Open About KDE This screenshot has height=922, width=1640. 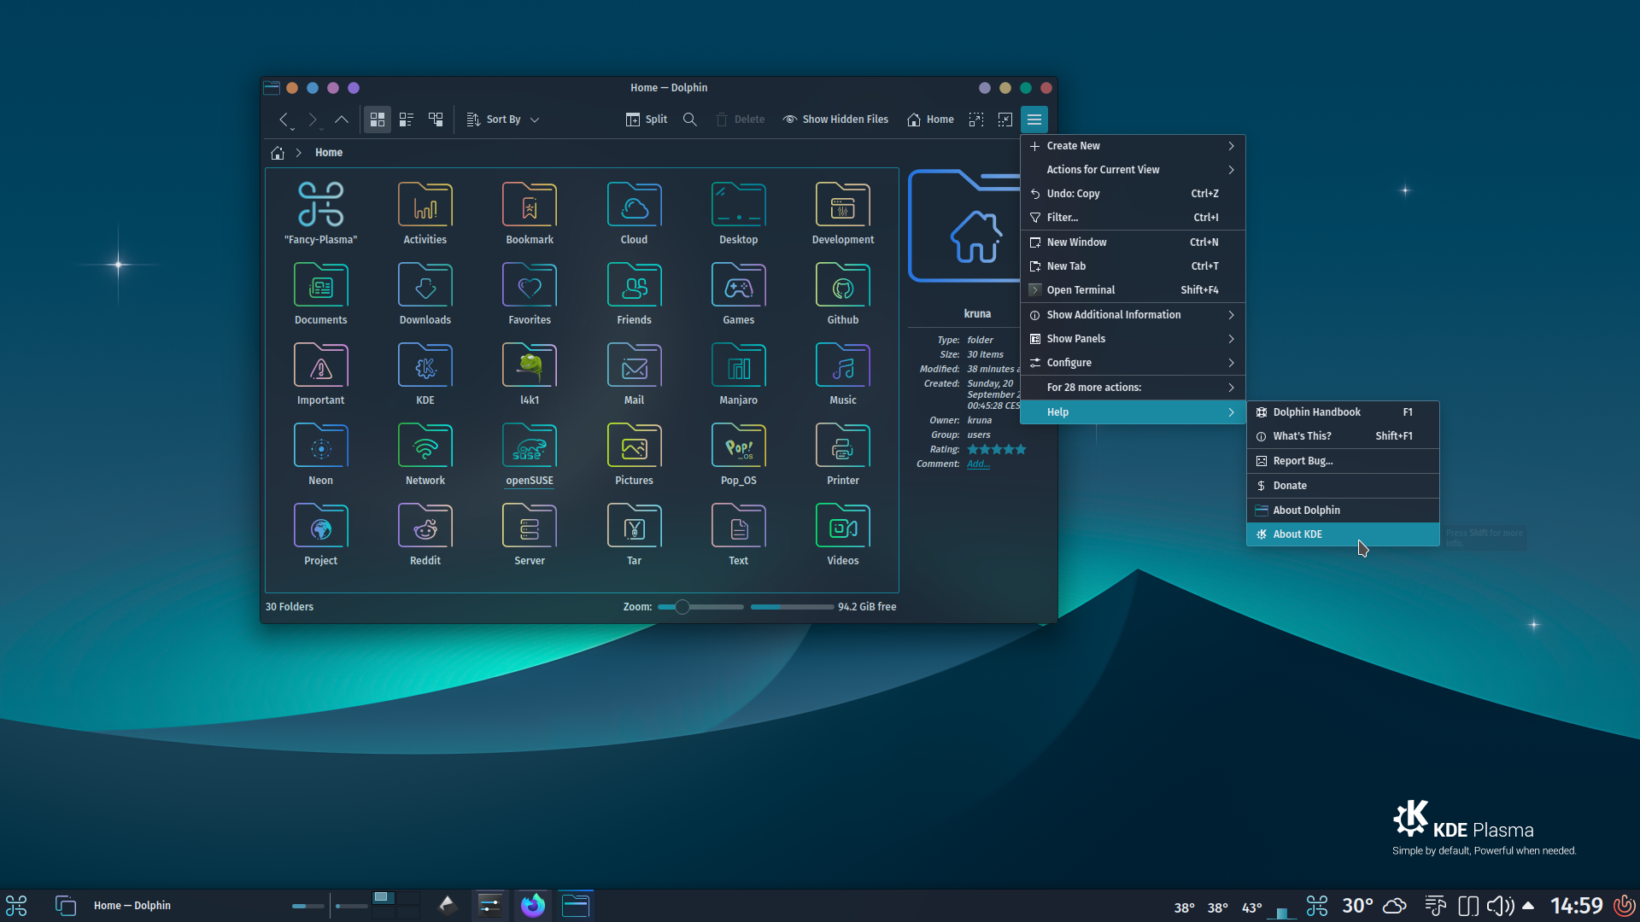pos(1343,534)
